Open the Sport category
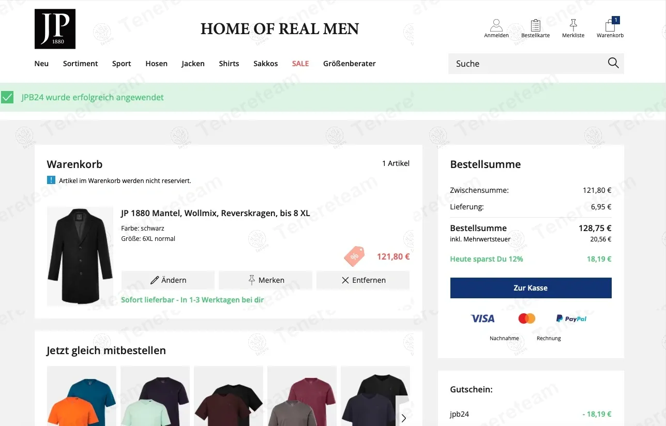Screen dimensions: 666x426 (x=122, y=64)
